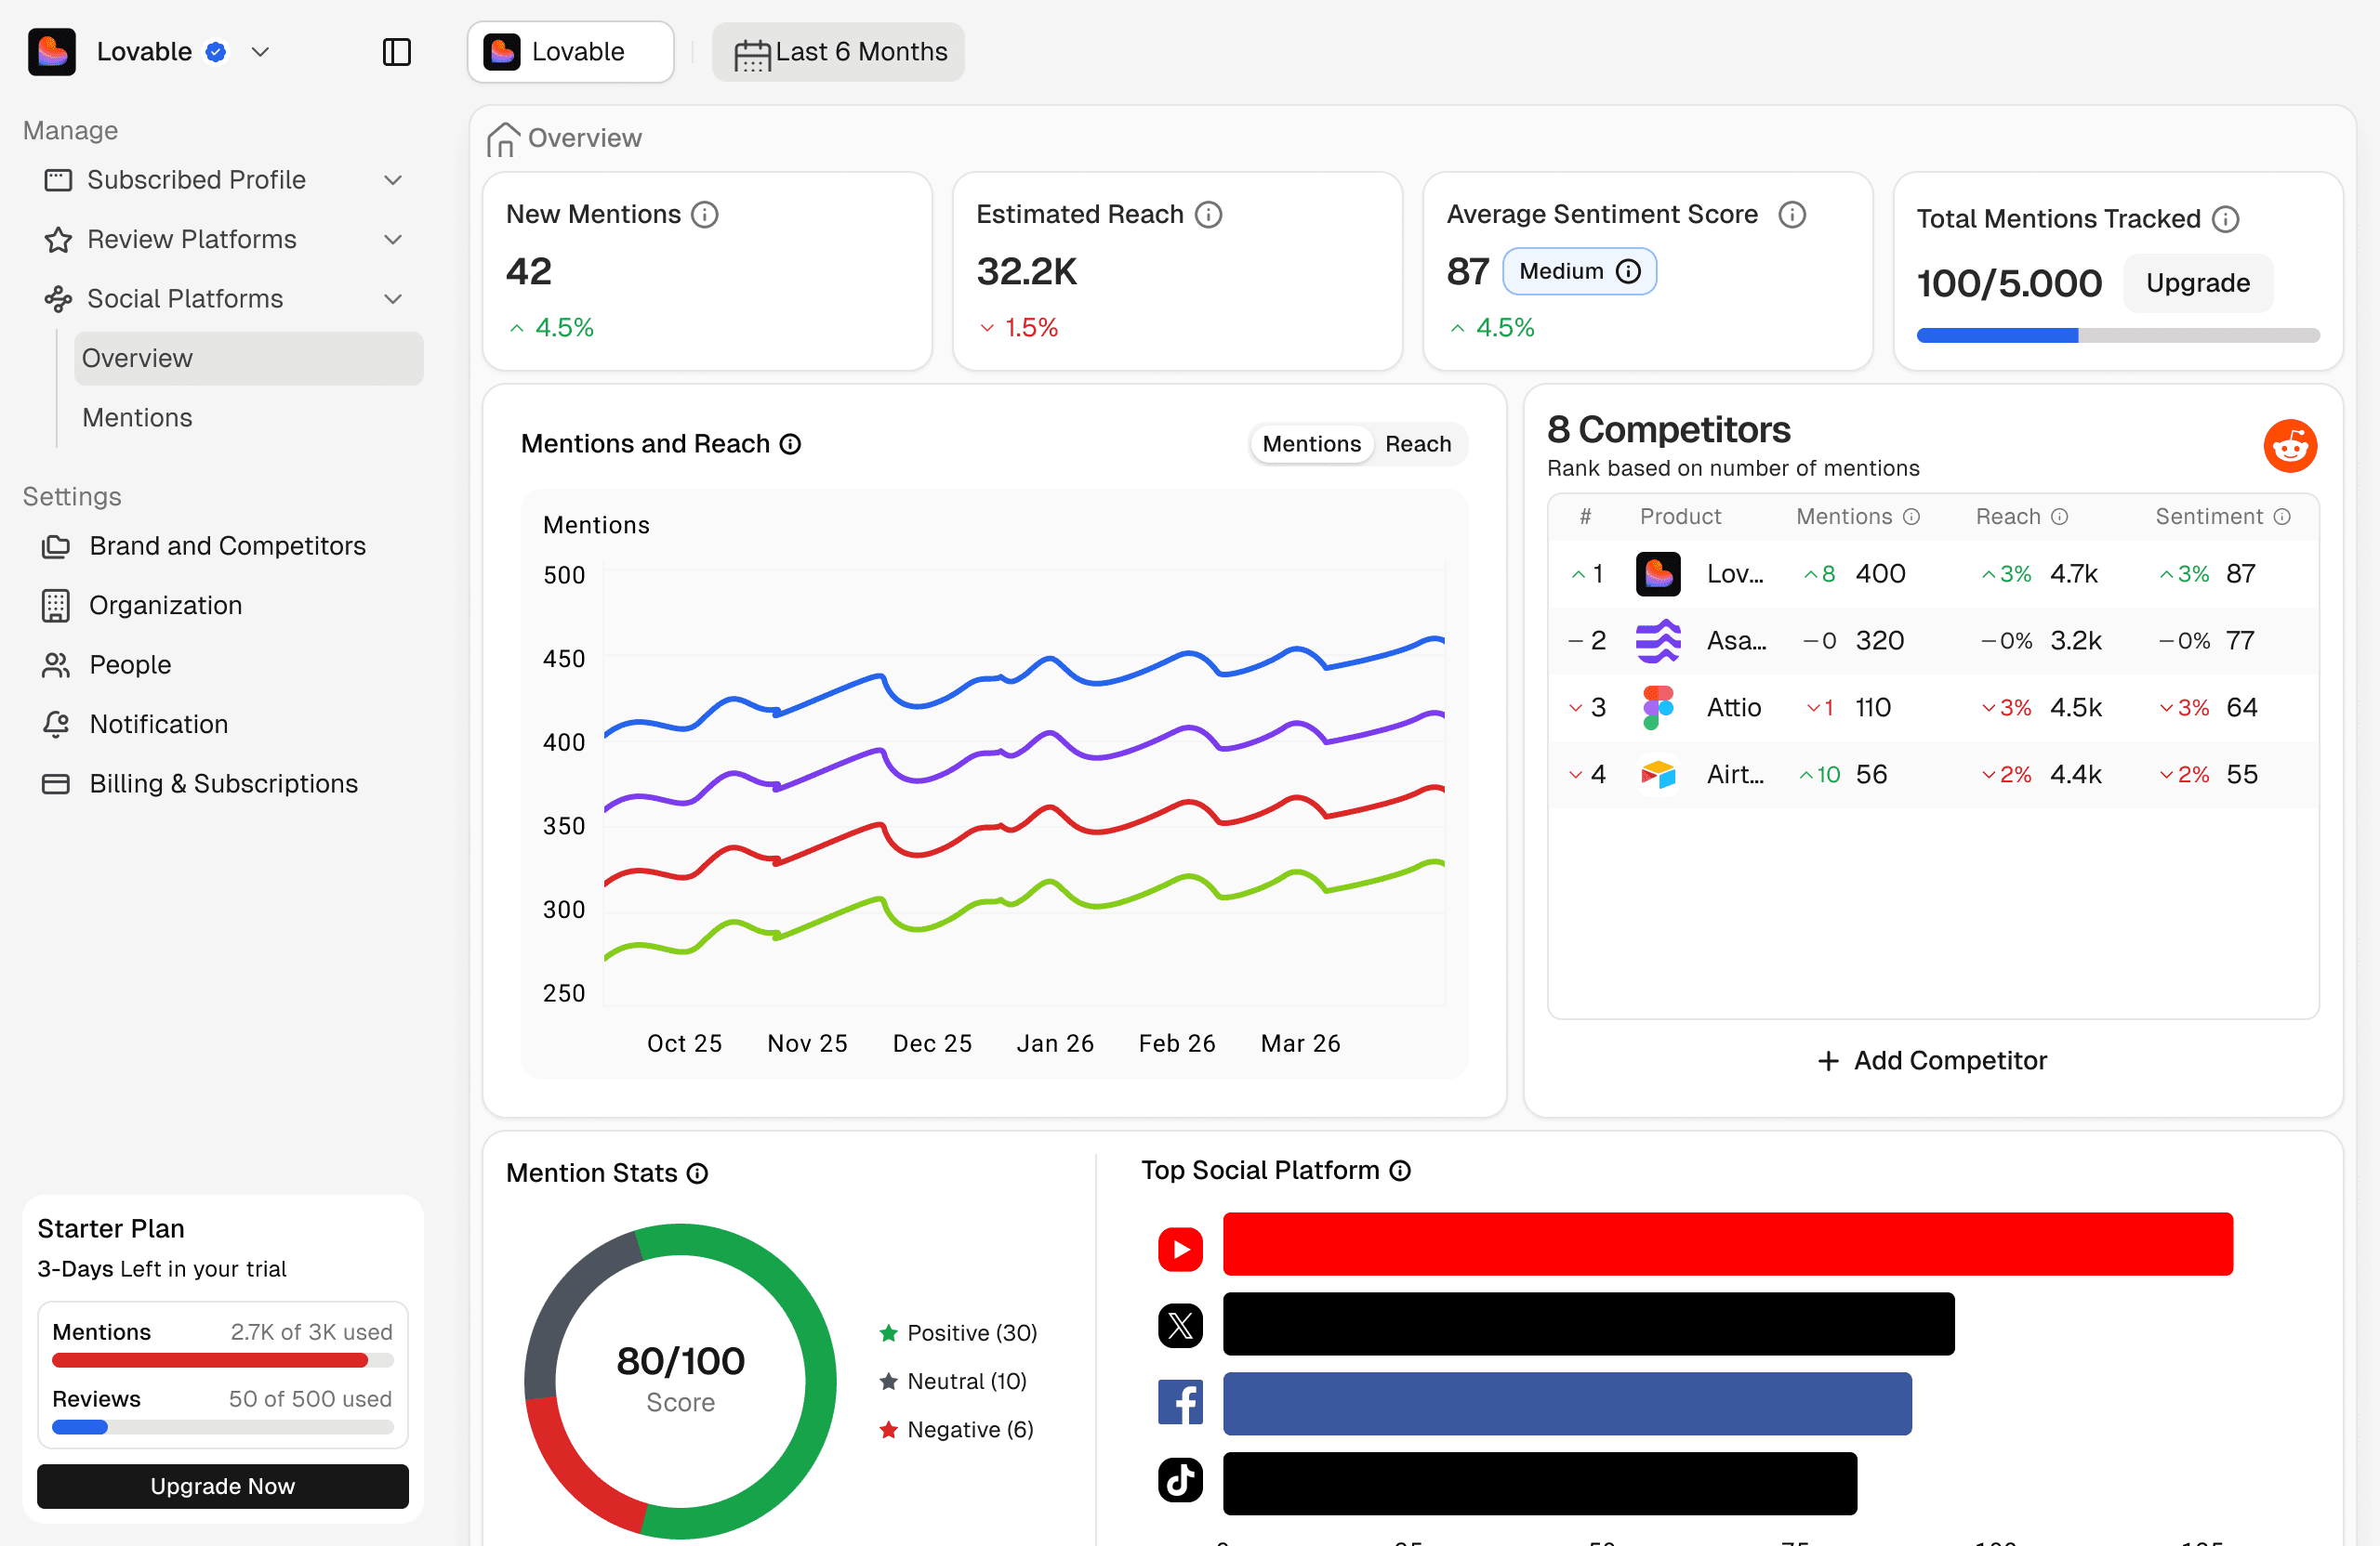
Task: Click the YouTube platform icon
Action: 1180,1250
